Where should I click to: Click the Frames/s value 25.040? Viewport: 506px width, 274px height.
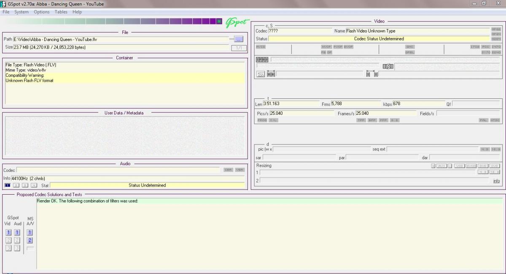[386, 114]
